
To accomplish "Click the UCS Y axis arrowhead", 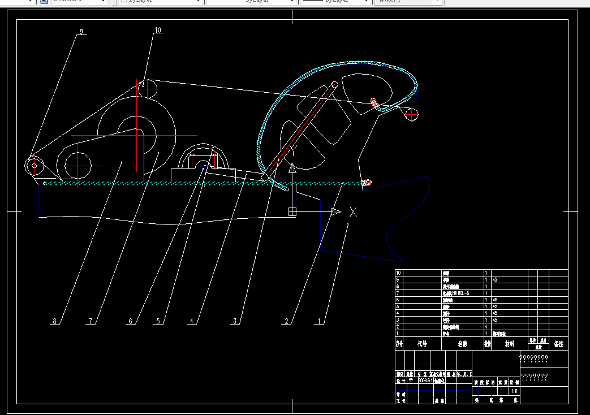I will point(292,168).
